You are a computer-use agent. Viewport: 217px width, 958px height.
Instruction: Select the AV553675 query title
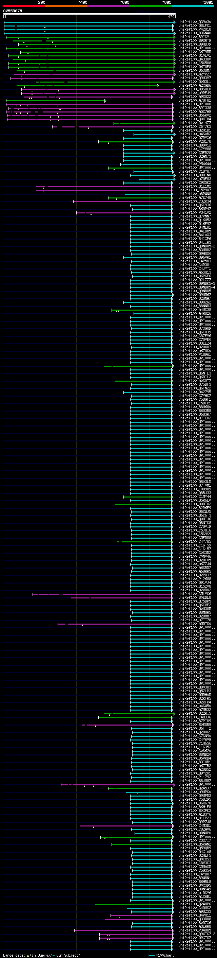coord(13,11)
